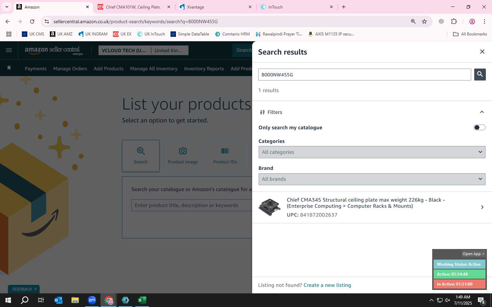The image size is (492, 307).
Task: Open Manage All Inventory menu item
Action: coord(154,69)
